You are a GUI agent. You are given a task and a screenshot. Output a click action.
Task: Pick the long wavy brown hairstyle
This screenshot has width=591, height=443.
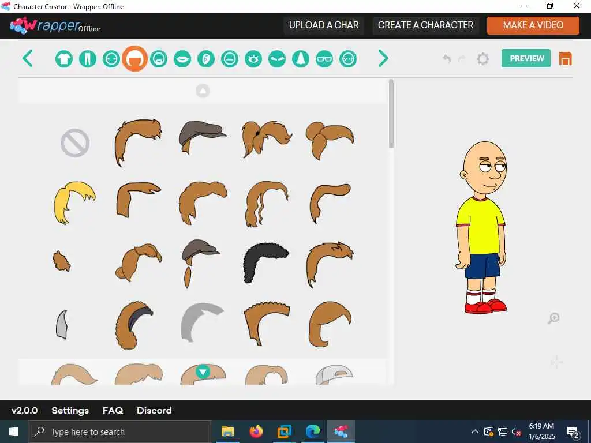tap(267, 204)
